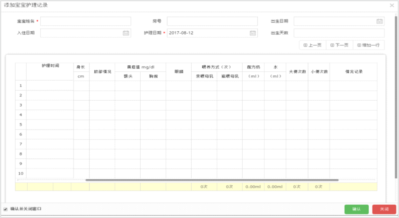This screenshot has height=218, width=399.
Task: Focus the 宝宝姓名 input field
Action: click(x=85, y=21)
